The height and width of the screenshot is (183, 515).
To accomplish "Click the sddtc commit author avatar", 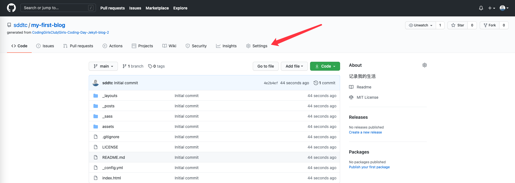I will click(x=96, y=83).
